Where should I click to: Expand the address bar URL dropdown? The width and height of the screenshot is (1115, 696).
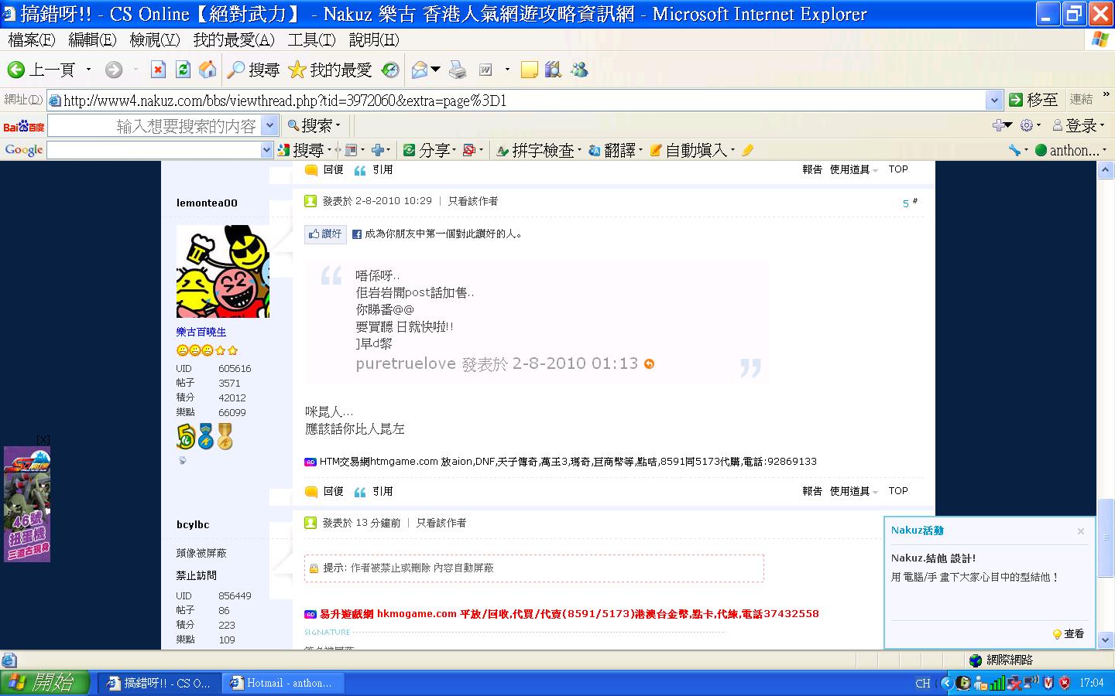coord(994,100)
